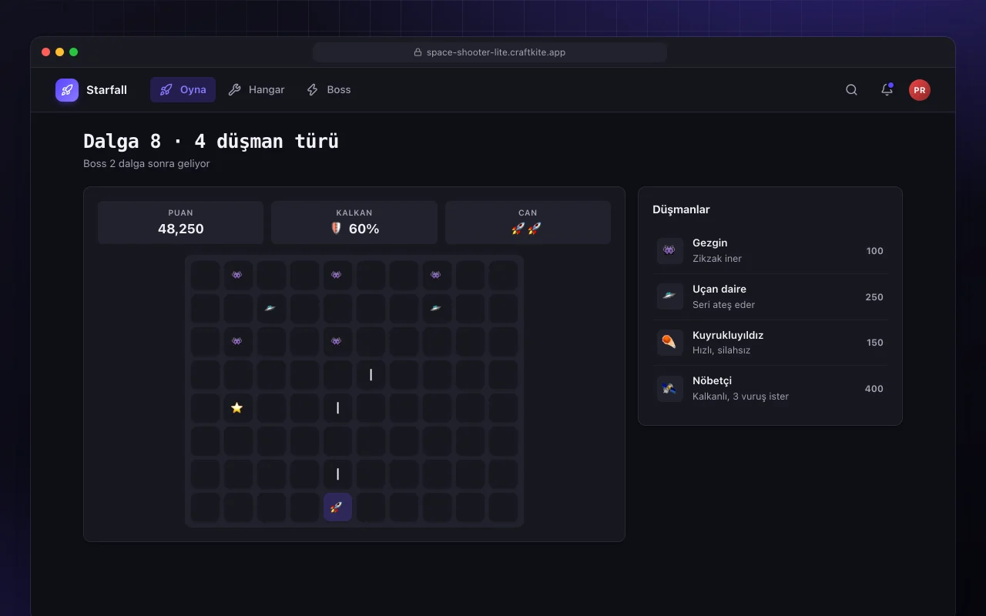Click the description "Kalkanlı, 3 vuruş ister"

click(740, 397)
